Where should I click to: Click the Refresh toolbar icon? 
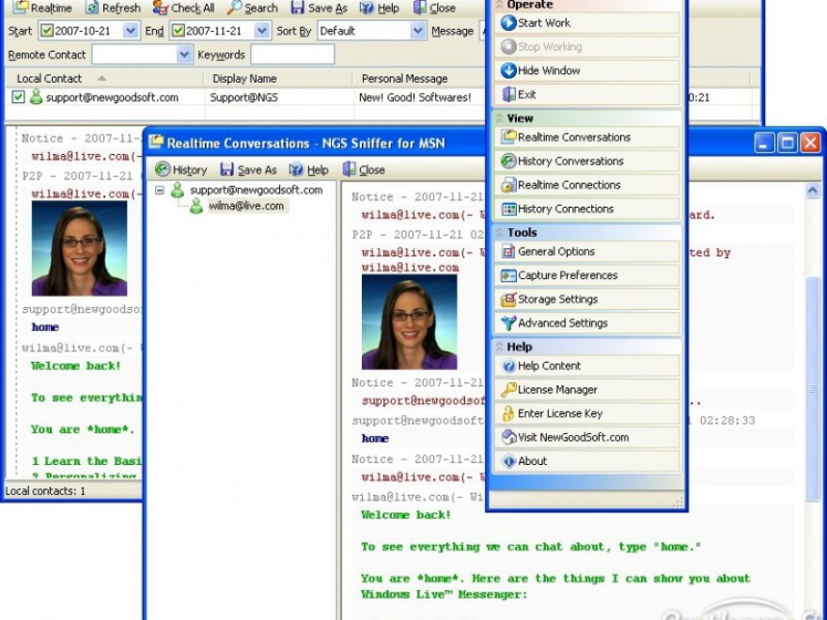pos(92,8)
